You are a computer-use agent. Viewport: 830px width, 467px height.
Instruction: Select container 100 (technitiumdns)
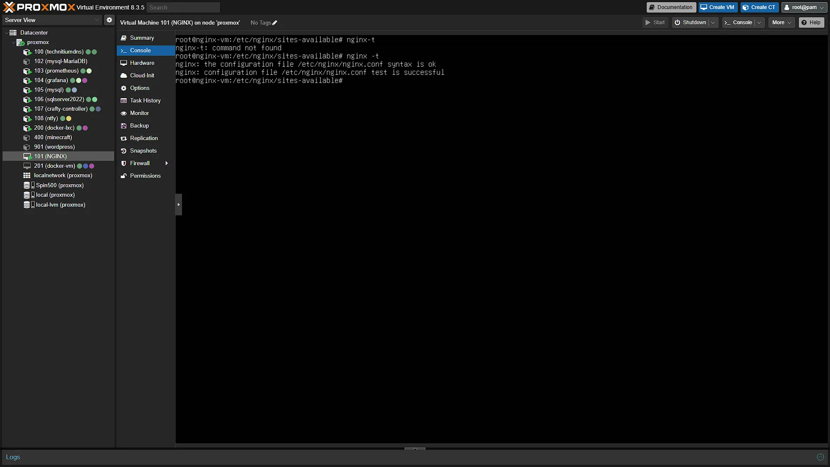pyautogui.click(x=58, y=52)
